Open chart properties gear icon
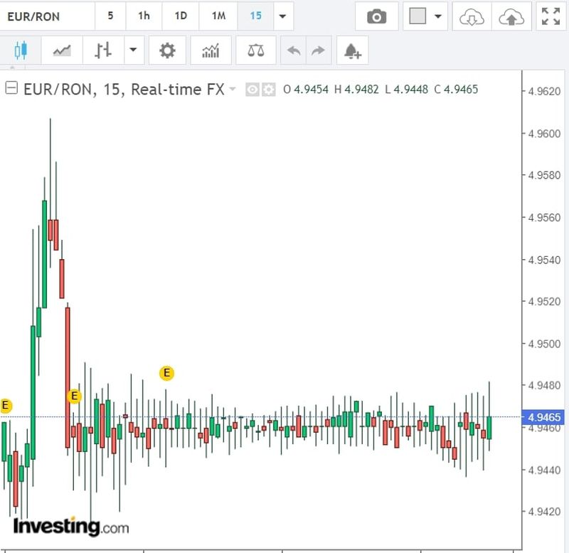This screenshot has width=569, height=553. click(x=167, y=51)
